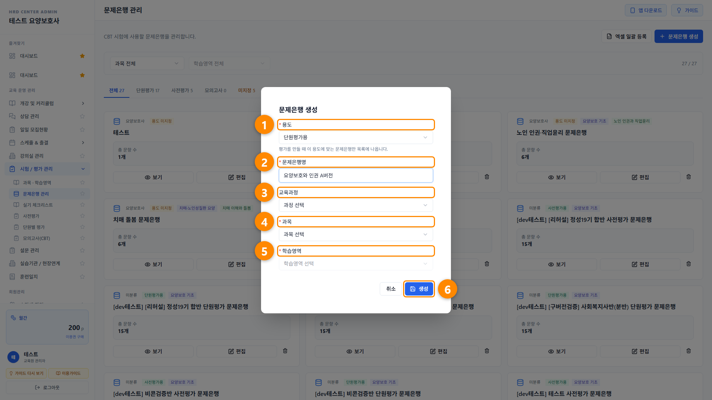Image resolution: width=712 pixels, height=400 pixels.
Task: Switch to the 사전평가 5 tab
Action: (182, 90)
